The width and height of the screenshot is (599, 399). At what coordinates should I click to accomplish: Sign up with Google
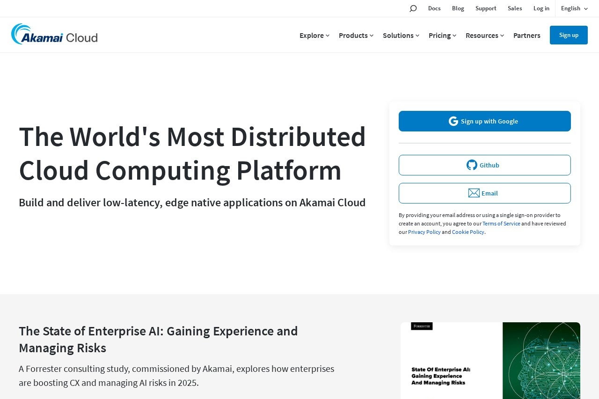coord(485,121)
